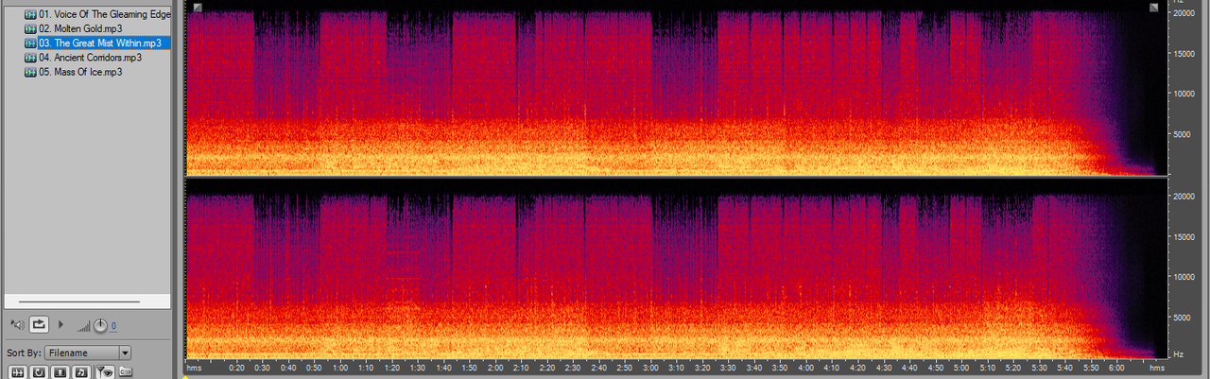The width and height of the screenshot is (1210, 379).
Task: Toggle full path names C:\ icon
Action: point(125,372)
